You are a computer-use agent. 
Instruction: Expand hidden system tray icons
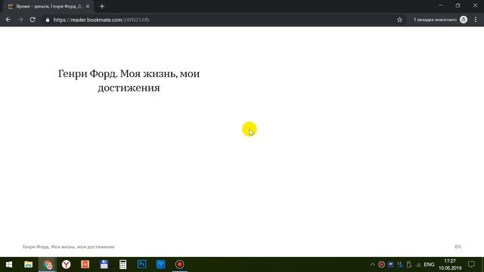372,264
